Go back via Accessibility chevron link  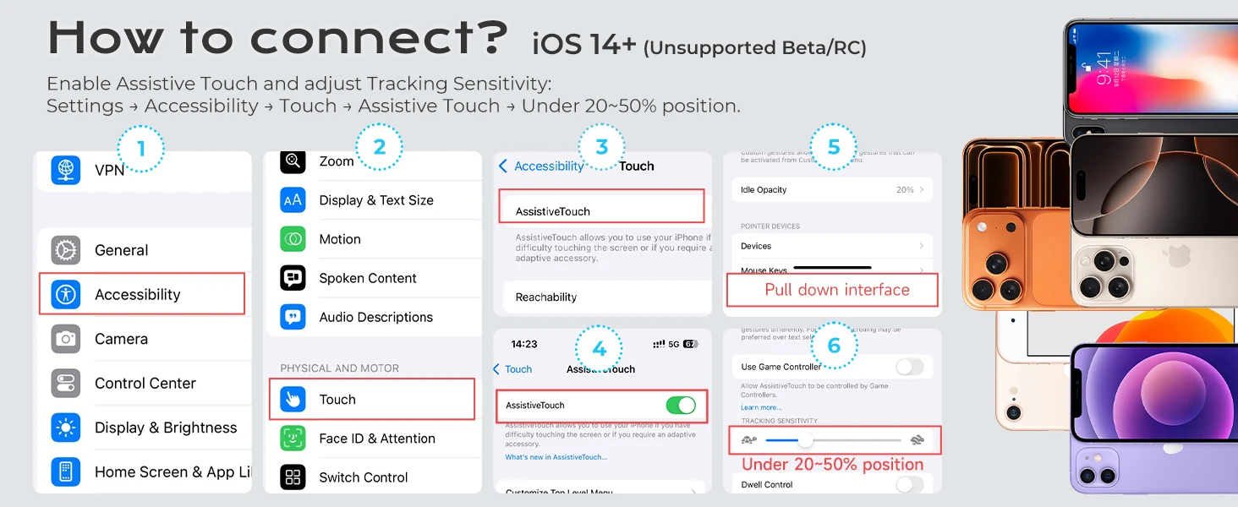point(541,166)
